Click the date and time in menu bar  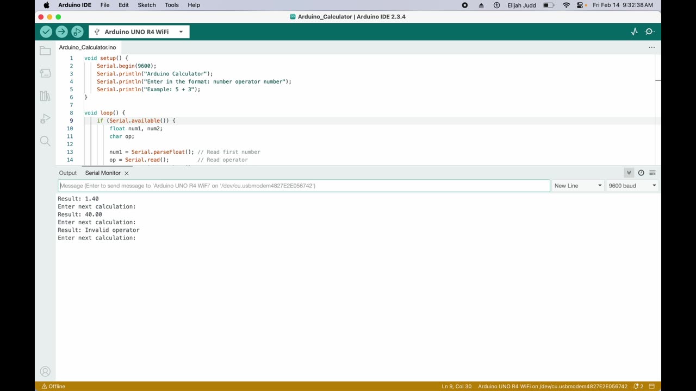tap(623, 5)
